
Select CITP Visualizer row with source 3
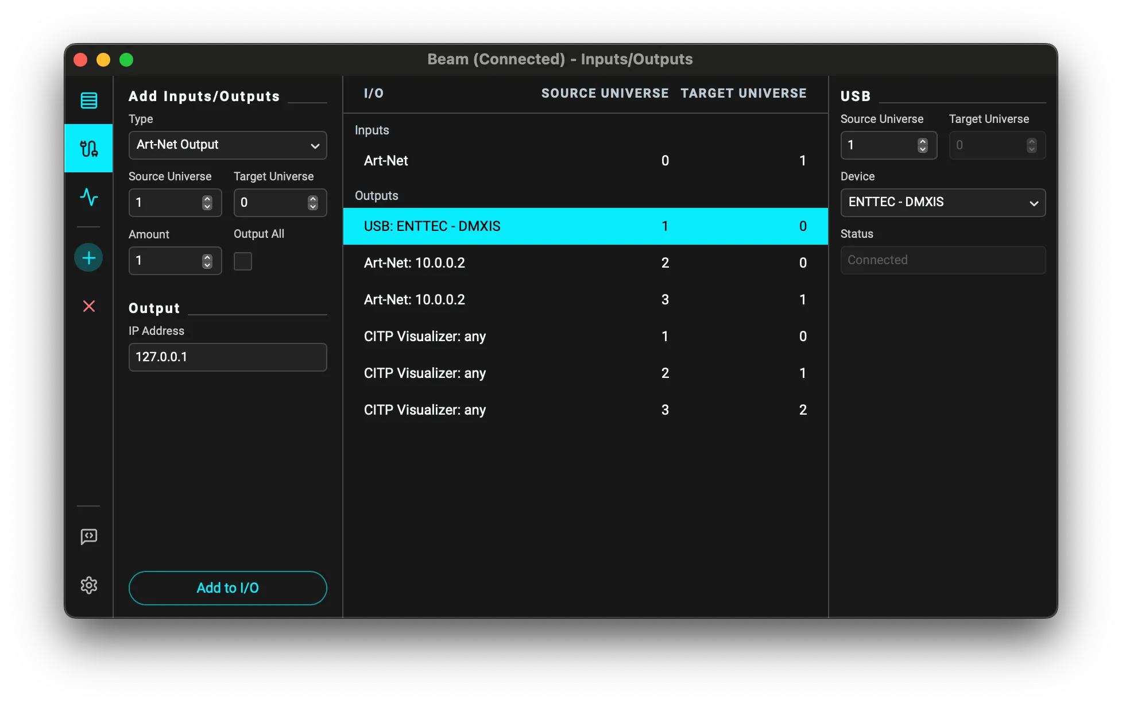tap(585, 410)
